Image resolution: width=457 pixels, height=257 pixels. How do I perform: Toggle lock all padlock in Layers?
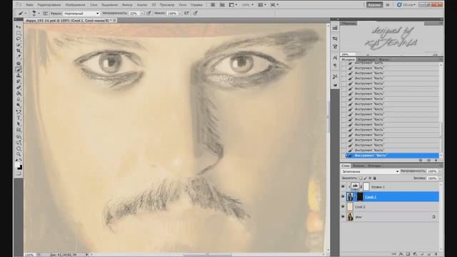[x=375, y=178]
